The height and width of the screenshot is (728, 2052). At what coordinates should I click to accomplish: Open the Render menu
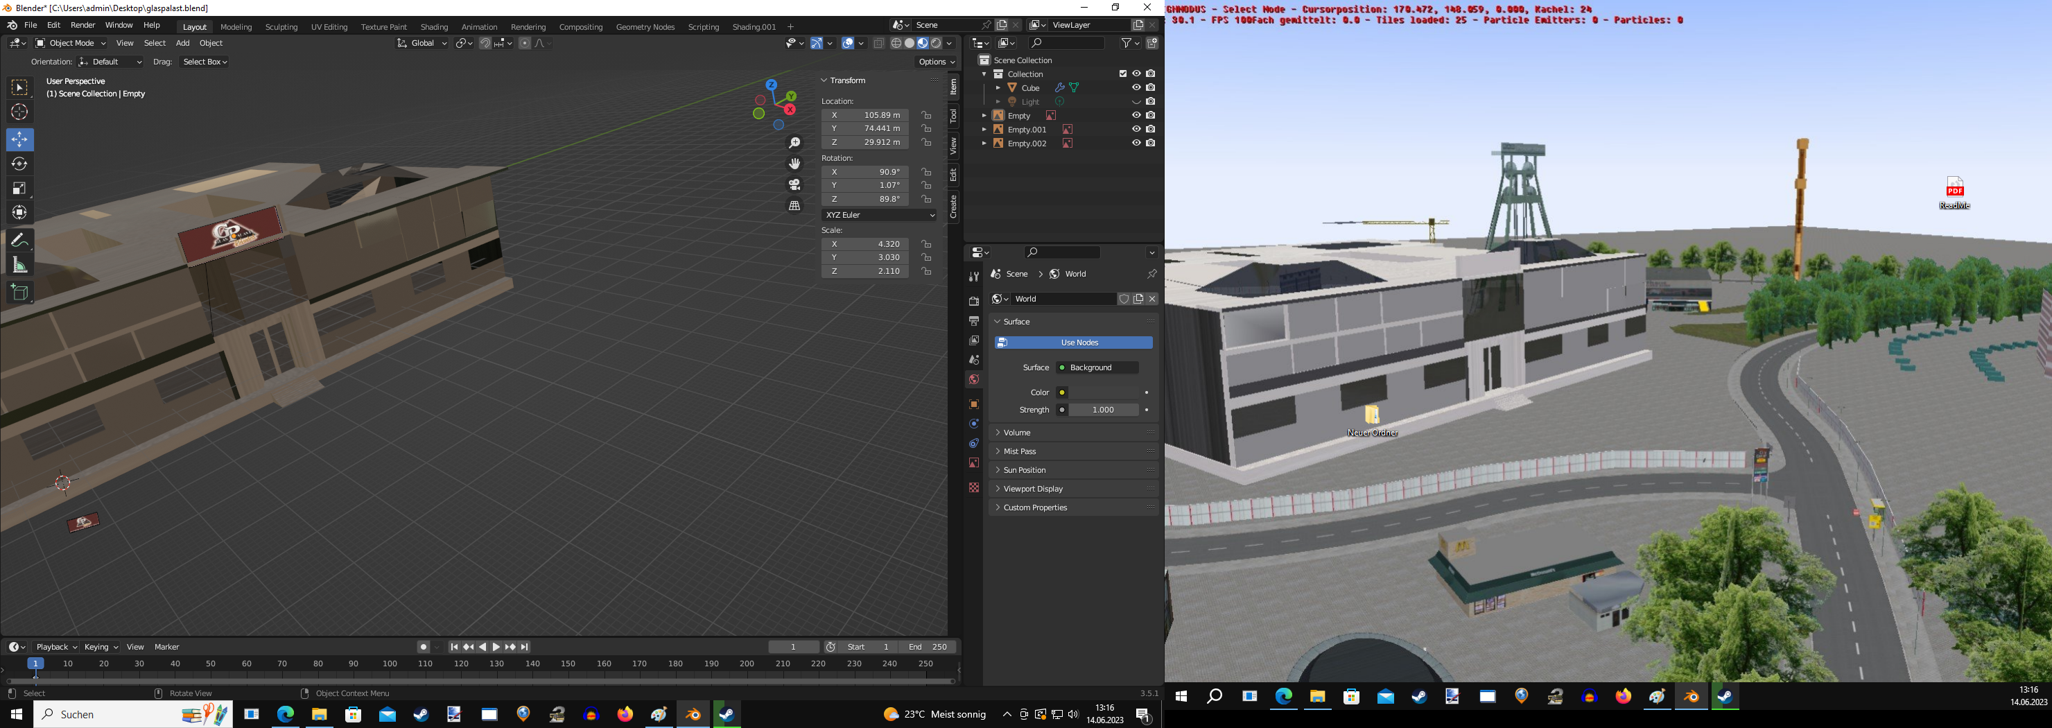point(83,26)
